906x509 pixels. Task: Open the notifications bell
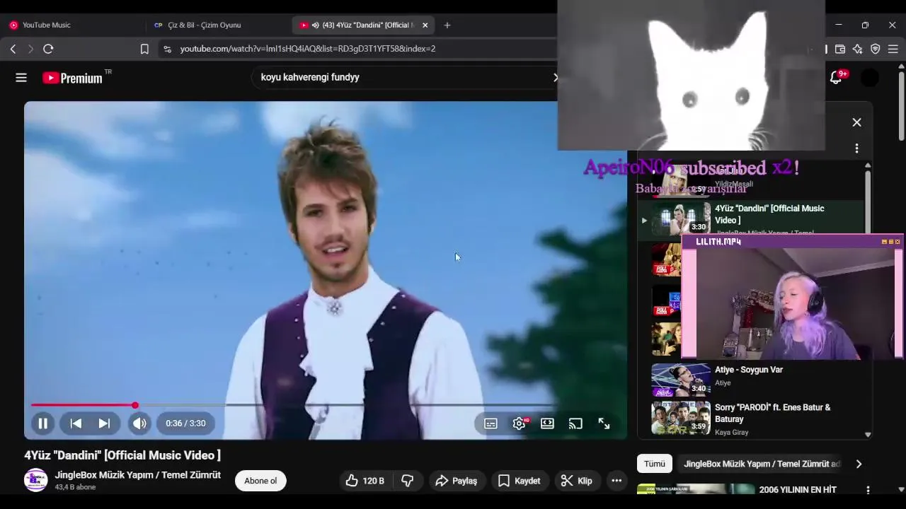pos(837,78)
